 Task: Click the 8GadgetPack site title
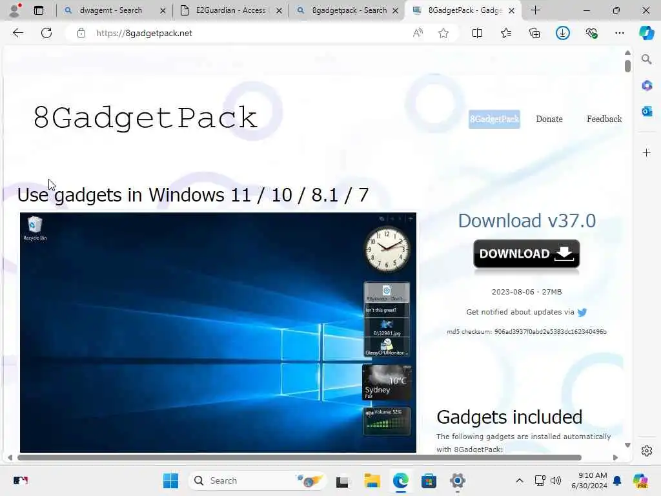click(145, 118)
